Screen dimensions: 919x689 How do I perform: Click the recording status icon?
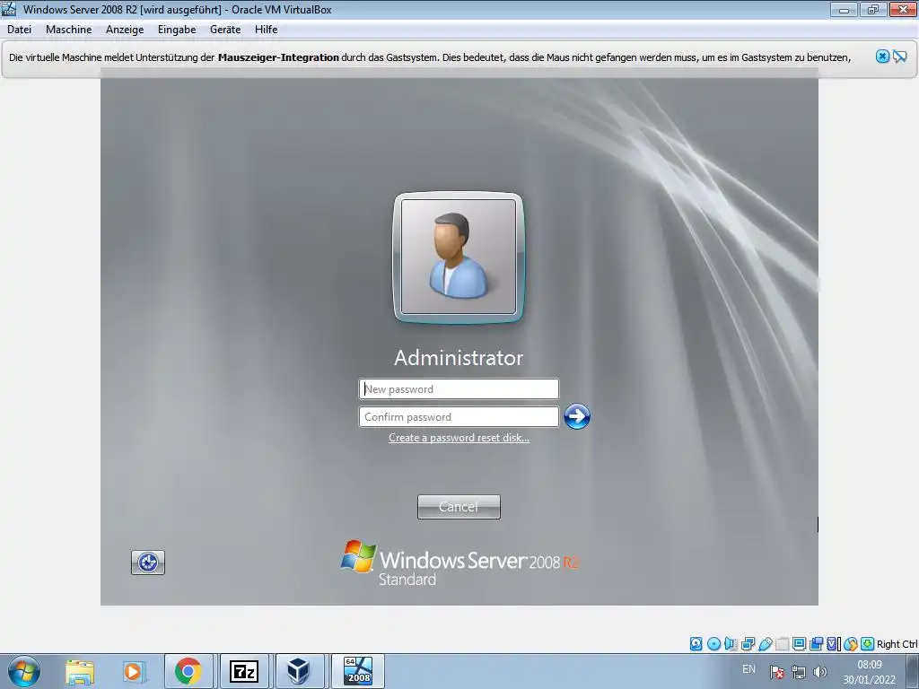[x=816, y=644]
